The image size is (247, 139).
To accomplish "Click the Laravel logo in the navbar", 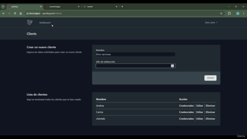I will point(30,22).
